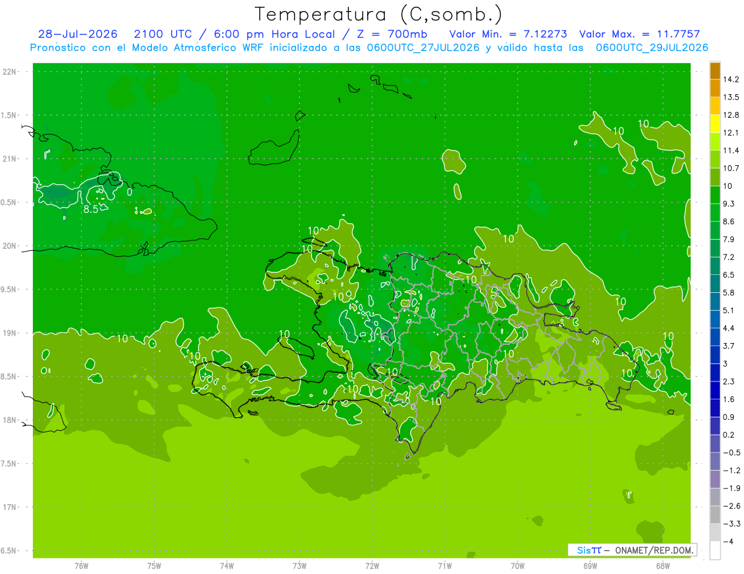
Task: Click the 0.9 colorbar value
Action: pos(729,417)
